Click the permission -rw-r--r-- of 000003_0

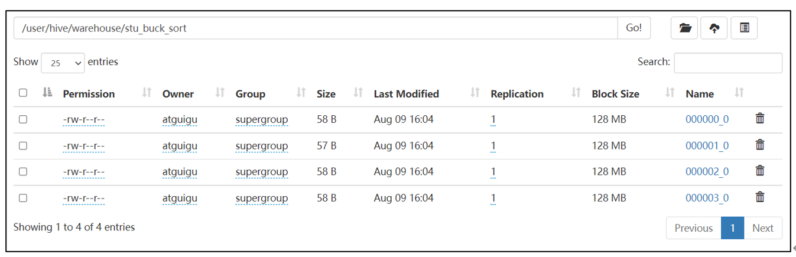[83, 198]
